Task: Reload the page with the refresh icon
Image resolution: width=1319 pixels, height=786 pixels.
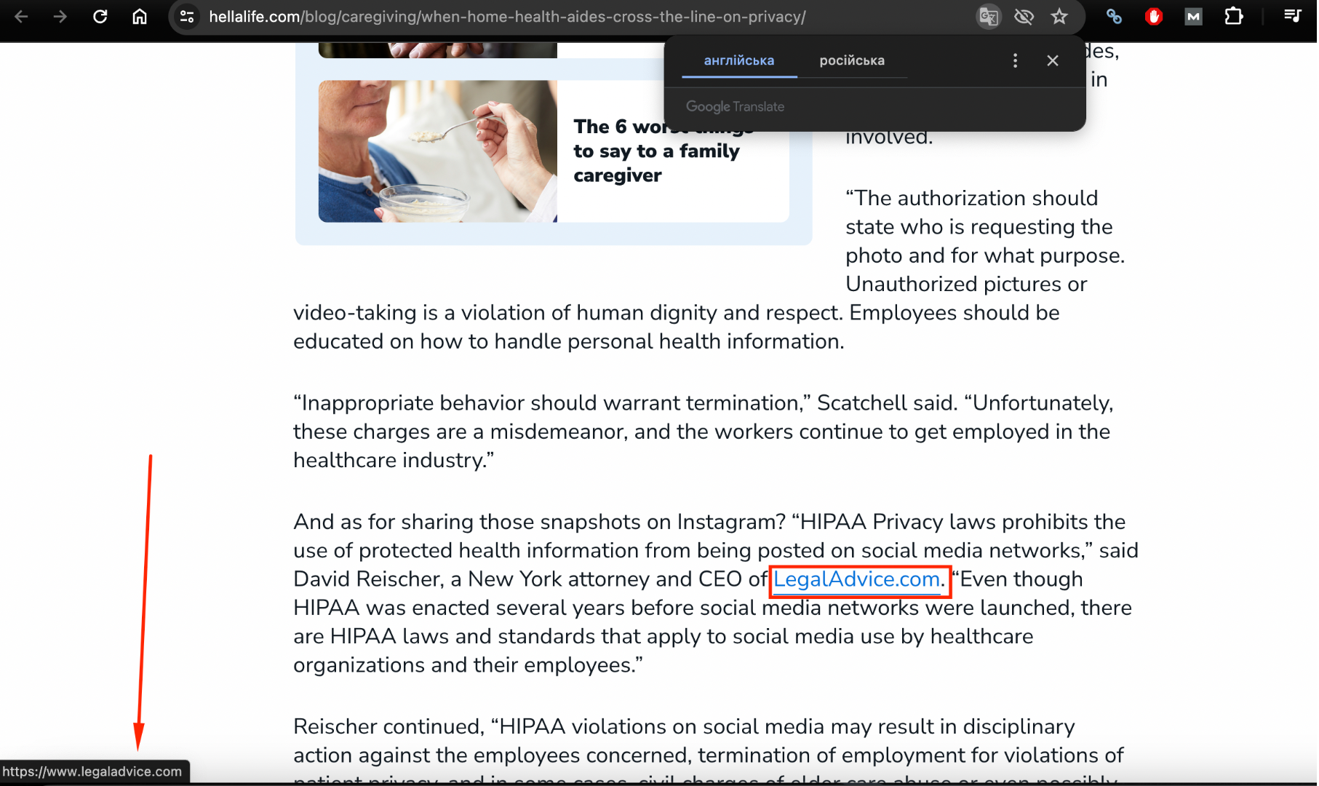Action: [100, 16]
